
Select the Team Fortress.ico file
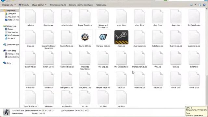coord(67,59)
